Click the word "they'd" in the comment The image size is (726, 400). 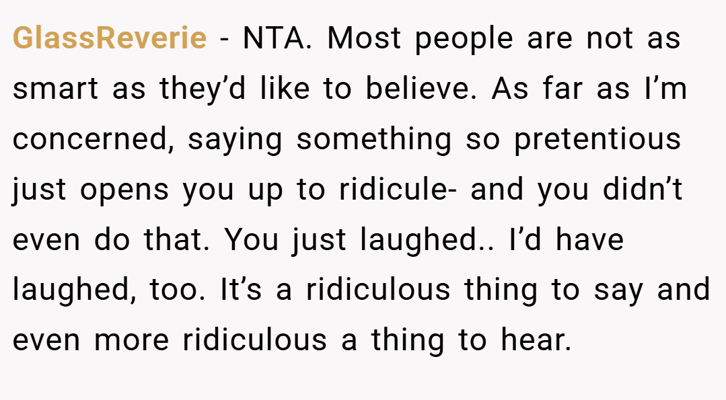coord(203,90)
